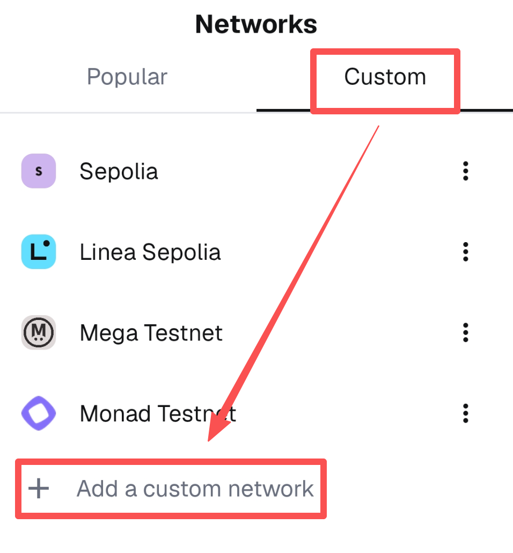Select the Sepolia network name
Screen dimensions: 513x553
tap(119, 172)
